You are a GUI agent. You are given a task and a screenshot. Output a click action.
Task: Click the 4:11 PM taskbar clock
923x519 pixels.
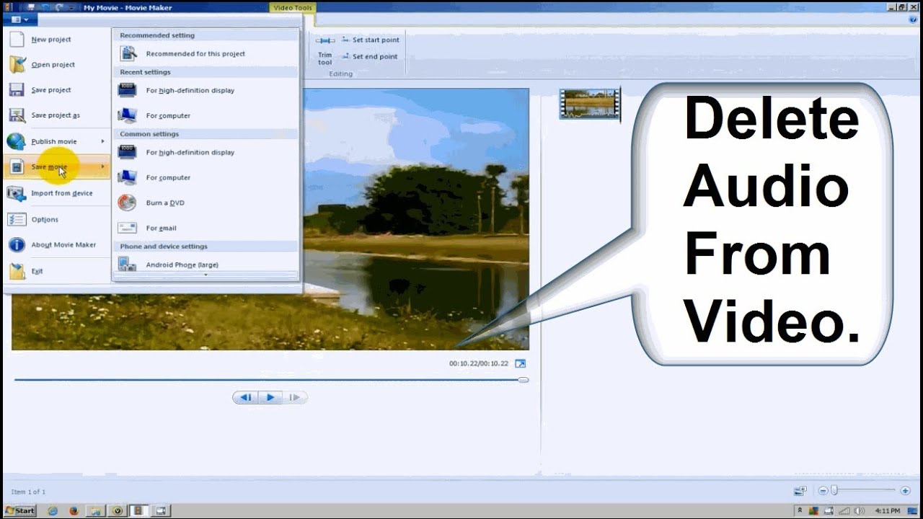[x=888, y=511]
